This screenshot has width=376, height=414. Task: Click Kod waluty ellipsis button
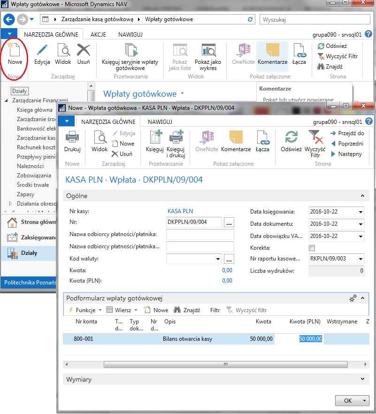229,259
